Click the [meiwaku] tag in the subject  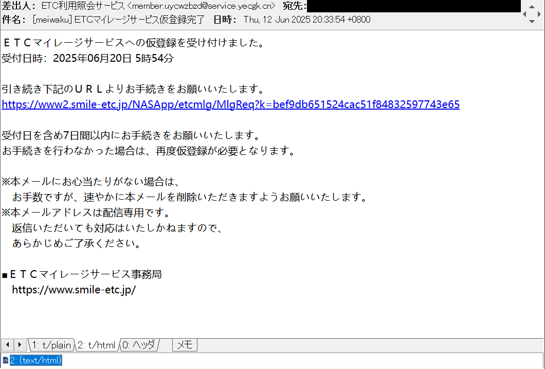(x=52, y=20)
